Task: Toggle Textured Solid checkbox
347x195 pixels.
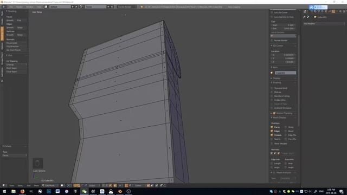Action: point(272,88)
